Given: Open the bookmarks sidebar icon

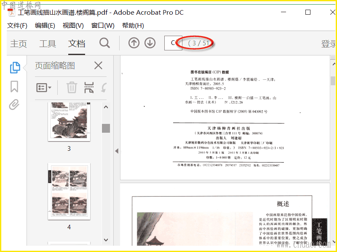Looking at the screenshot, I should (x=14, y=87).
